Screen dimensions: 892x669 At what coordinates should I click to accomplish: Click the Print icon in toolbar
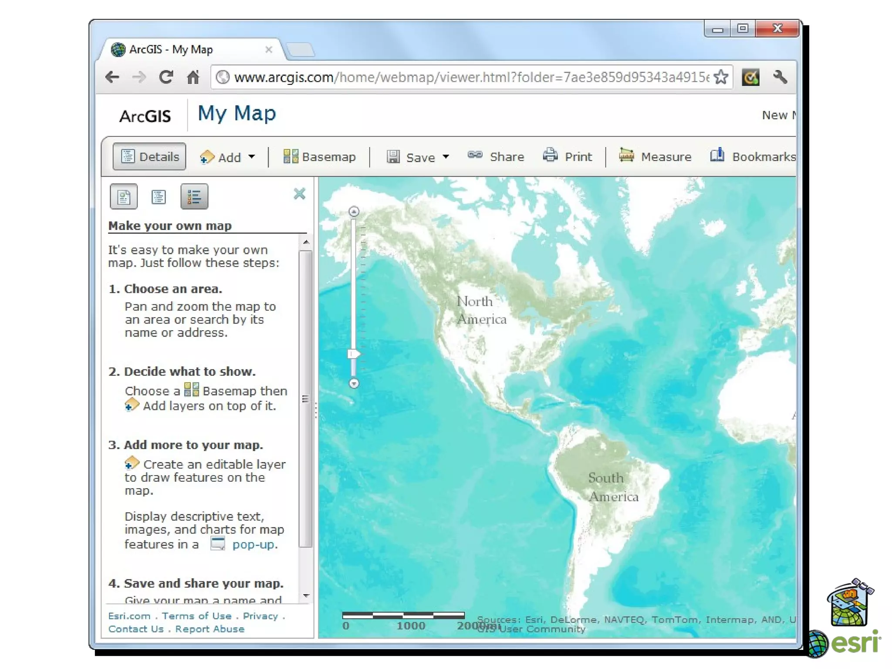click(550, 155)
